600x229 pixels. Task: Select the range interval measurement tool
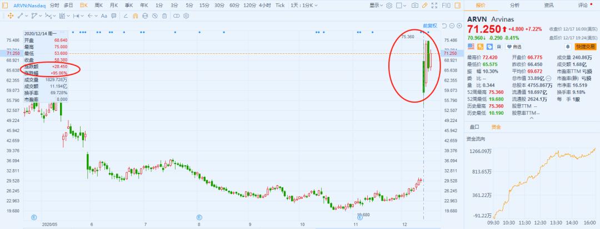pyautogui.click(x=76, y=16)
